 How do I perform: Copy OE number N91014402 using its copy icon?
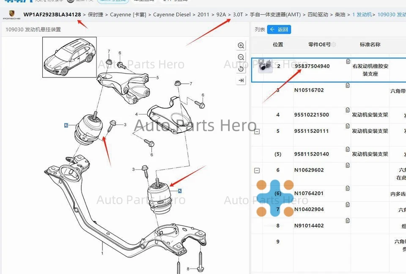(348, 221)
